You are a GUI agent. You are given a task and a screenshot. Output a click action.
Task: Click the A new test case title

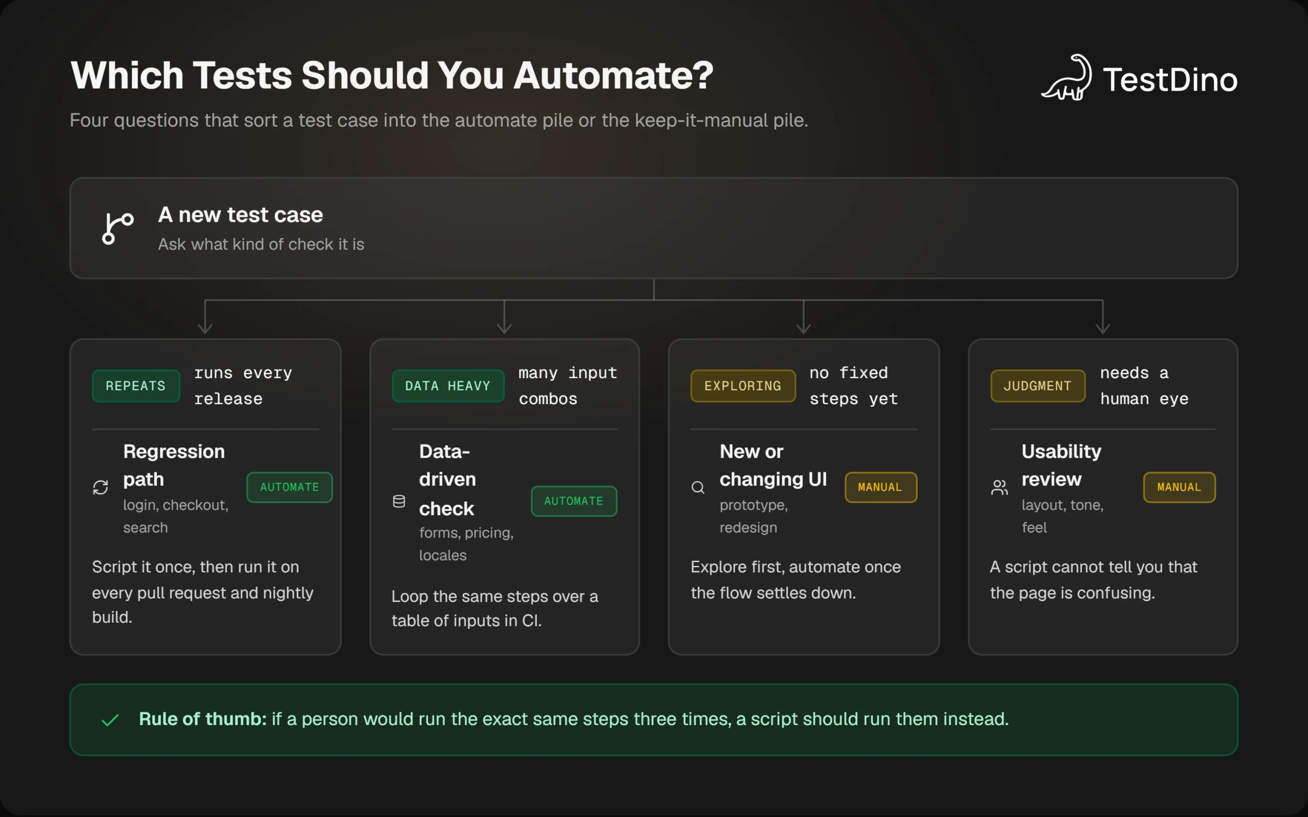[241, 215]
